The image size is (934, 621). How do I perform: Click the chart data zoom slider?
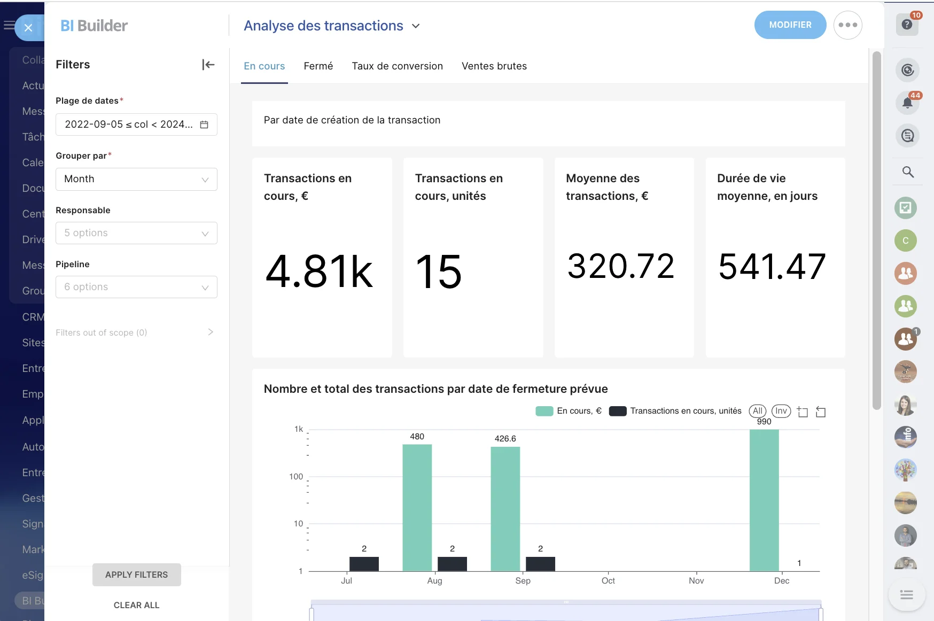(x=566, y=611)
